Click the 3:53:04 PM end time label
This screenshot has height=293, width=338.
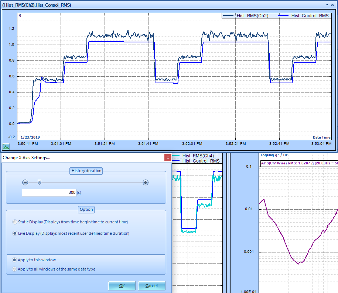[x=321, y=143]
